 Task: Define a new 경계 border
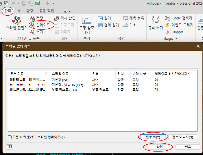[x=104, y=18]
